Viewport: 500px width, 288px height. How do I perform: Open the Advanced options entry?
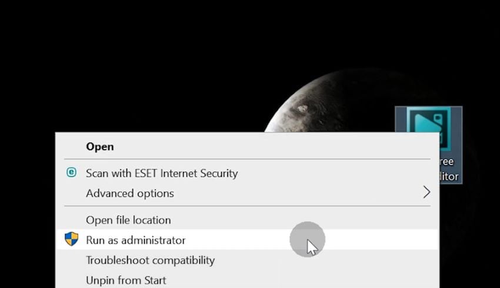pos(247,193)
